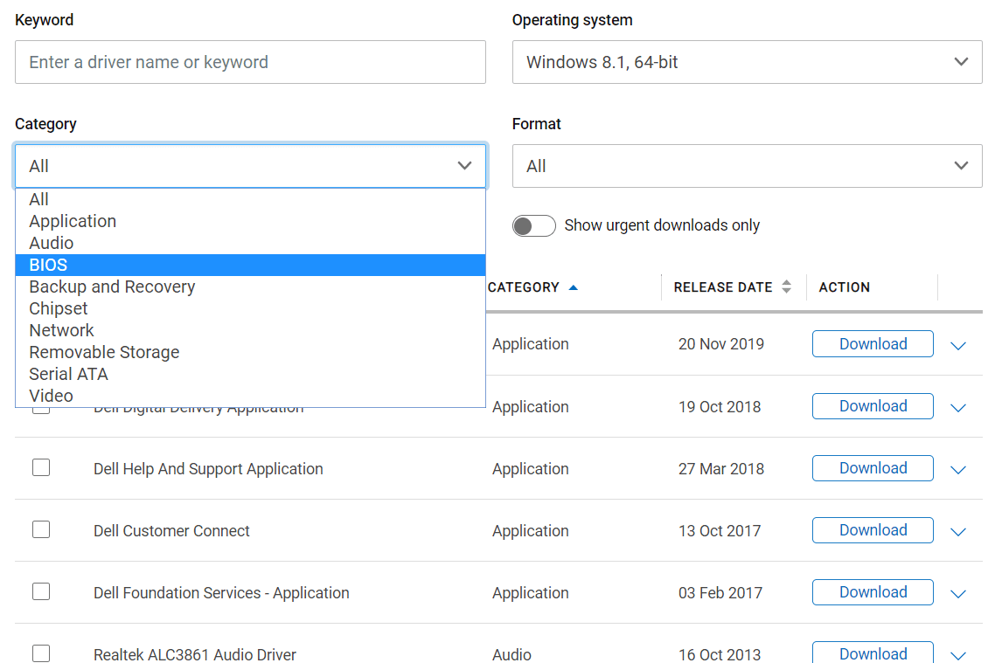Choose BIOS from the Category list
Image resolution: width=995 pixels, height=663 pixels.
pos(250,265)
